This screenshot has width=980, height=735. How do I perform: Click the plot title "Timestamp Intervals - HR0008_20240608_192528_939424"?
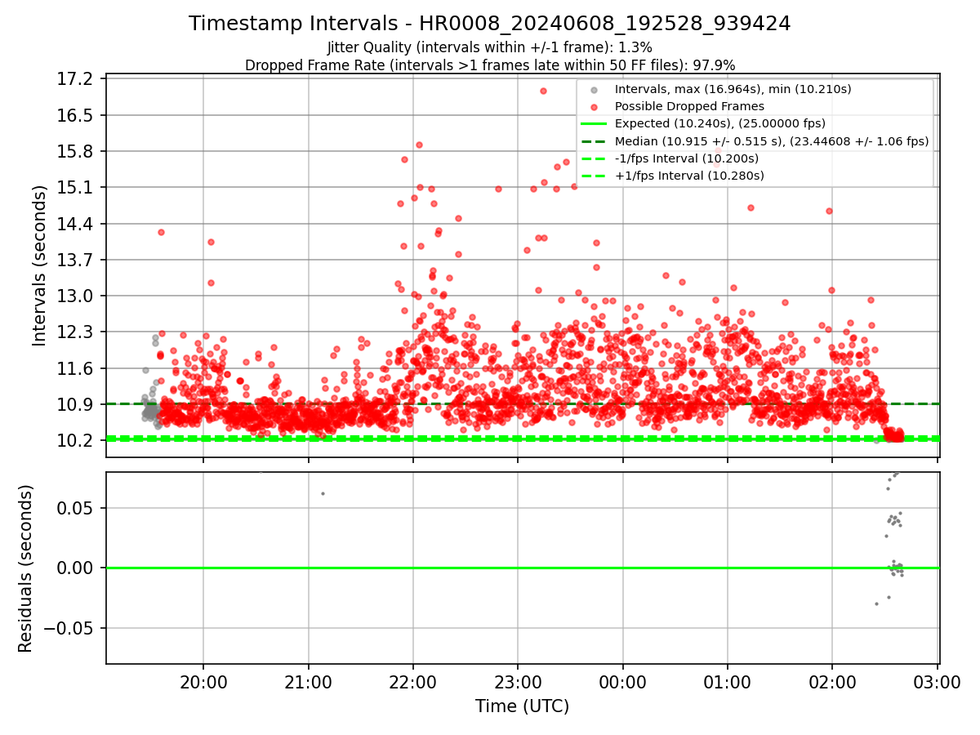(490, 24)
